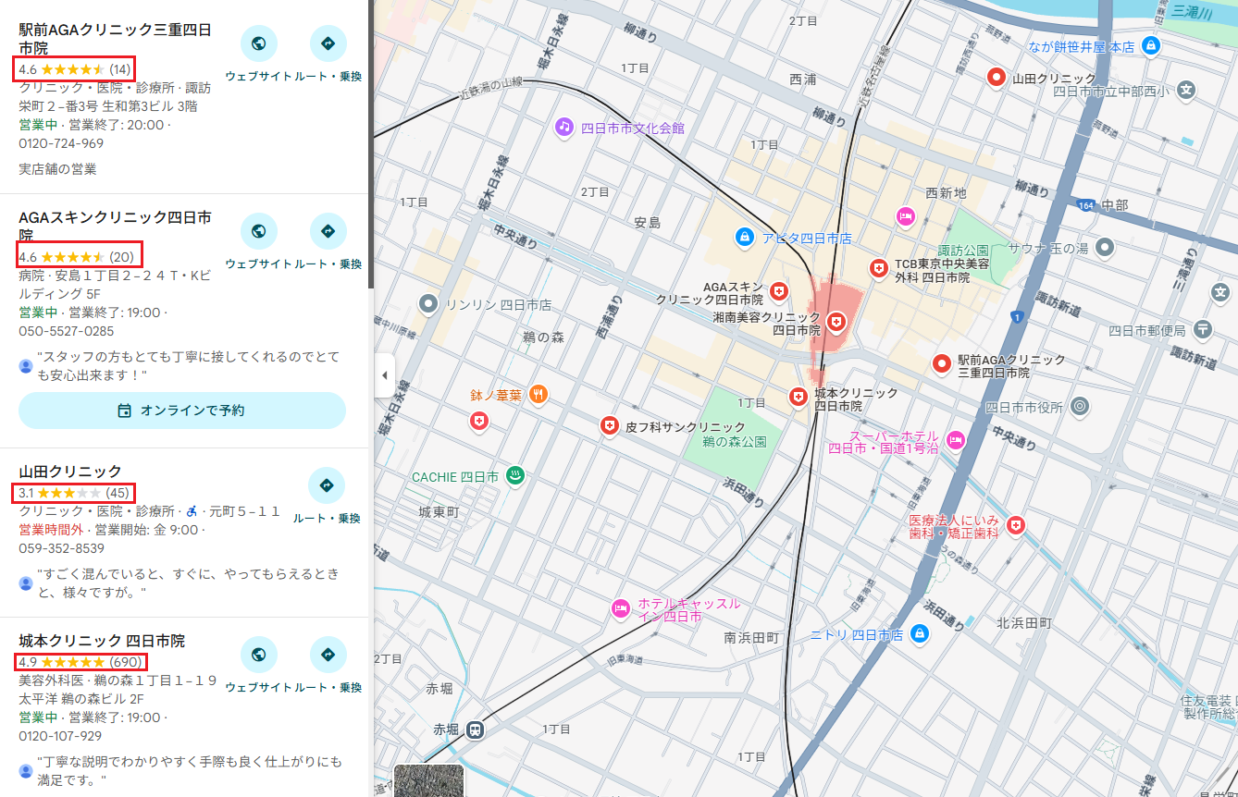The width and height of the screenshot is (1238, 797).
Task: Click rating 4.6 (14) reviews
Action: (74, 69)
